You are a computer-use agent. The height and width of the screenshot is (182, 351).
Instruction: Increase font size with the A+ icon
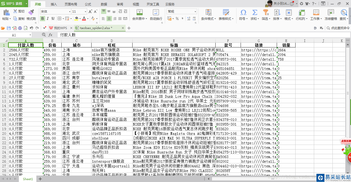(90, 12)
